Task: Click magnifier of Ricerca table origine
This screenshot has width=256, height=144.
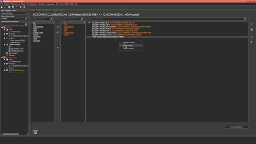Action: point(26,19)
